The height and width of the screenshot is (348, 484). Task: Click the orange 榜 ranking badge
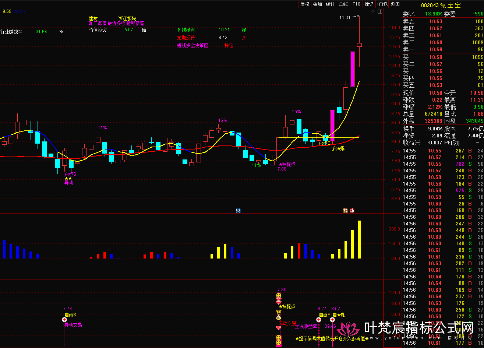click(345, 210)
